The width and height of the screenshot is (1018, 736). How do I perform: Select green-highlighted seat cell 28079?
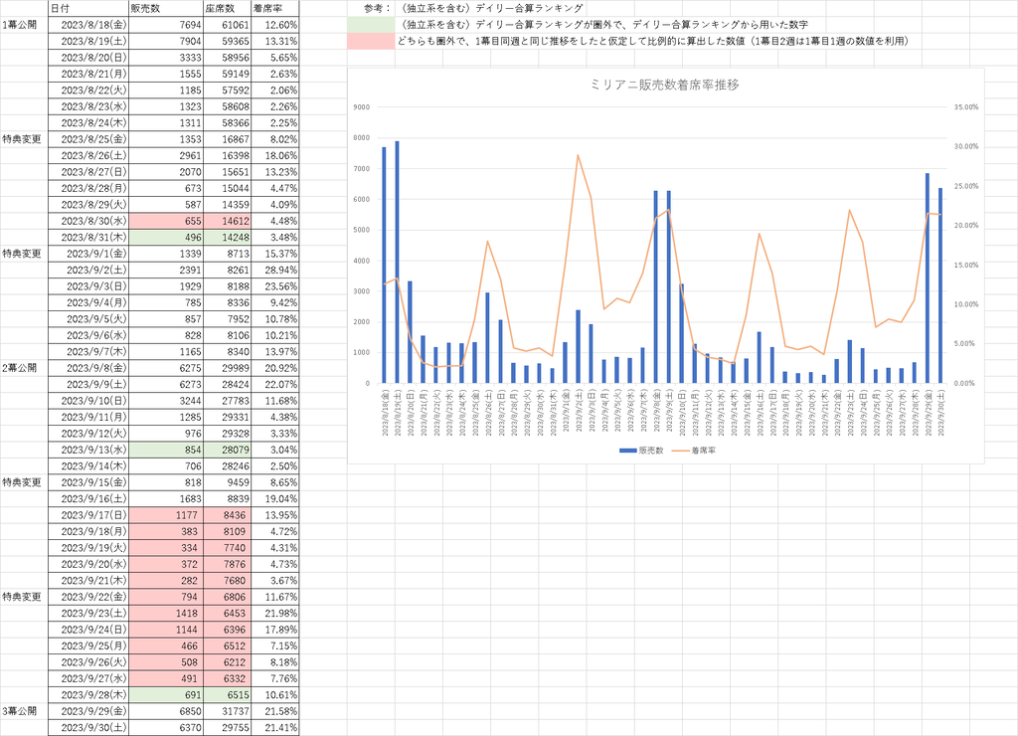tap(227, 450)
